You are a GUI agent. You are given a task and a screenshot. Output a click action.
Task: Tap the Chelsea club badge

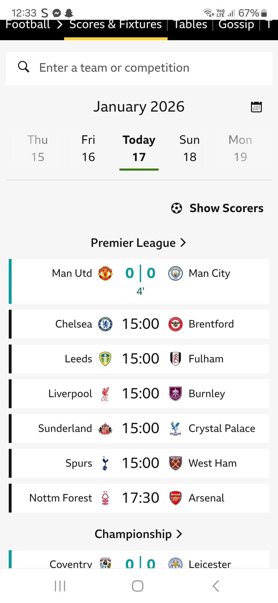tap(105, 324)
